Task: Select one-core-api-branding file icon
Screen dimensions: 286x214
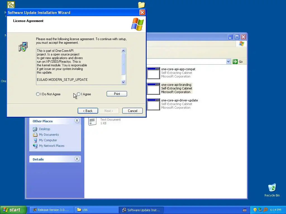Action: click(x=153, y=89)
